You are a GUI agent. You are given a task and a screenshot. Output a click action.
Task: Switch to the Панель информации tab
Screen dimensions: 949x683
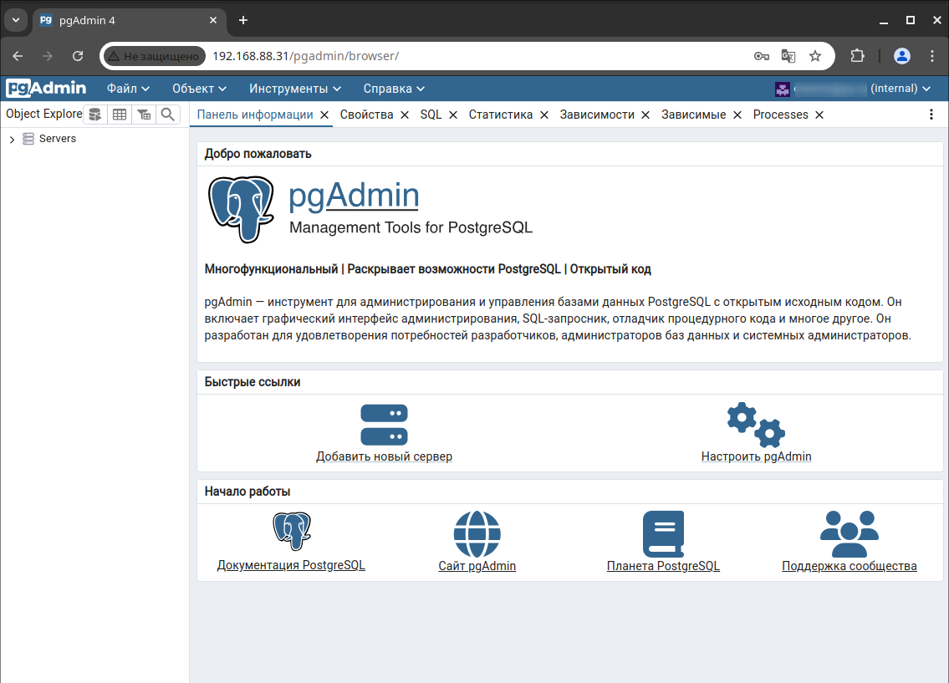255,115
